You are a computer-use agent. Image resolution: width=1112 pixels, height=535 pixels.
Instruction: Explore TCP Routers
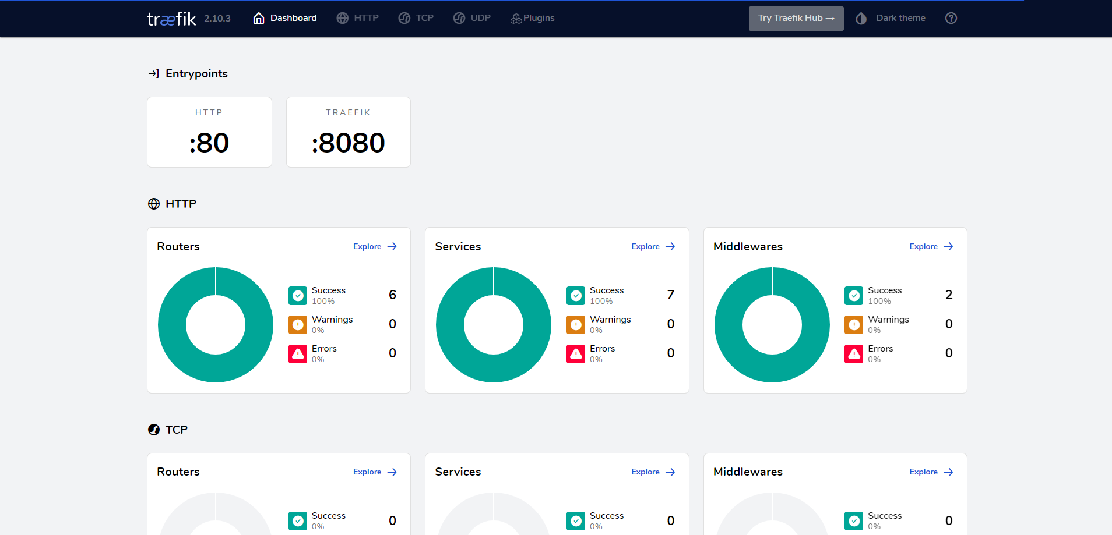click(x=375, y=472)
